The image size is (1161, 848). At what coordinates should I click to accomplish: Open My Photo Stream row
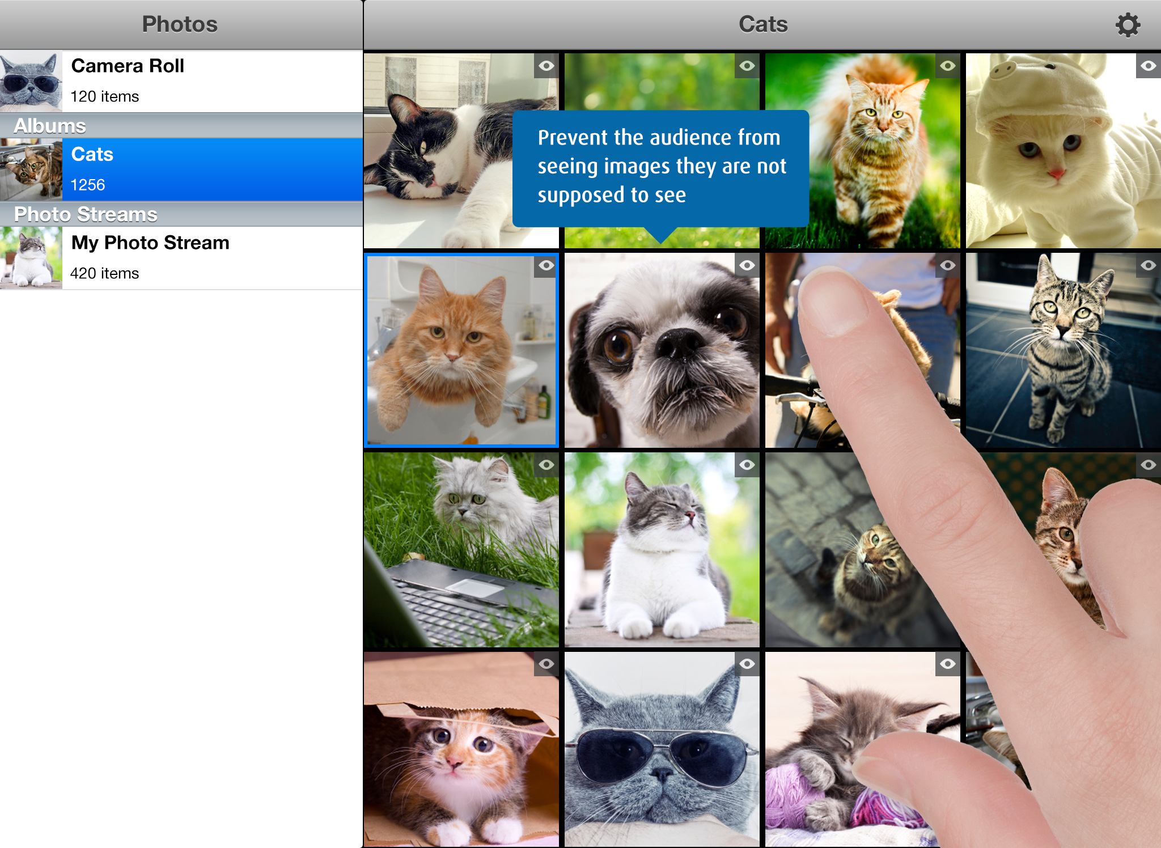point(181,258)
